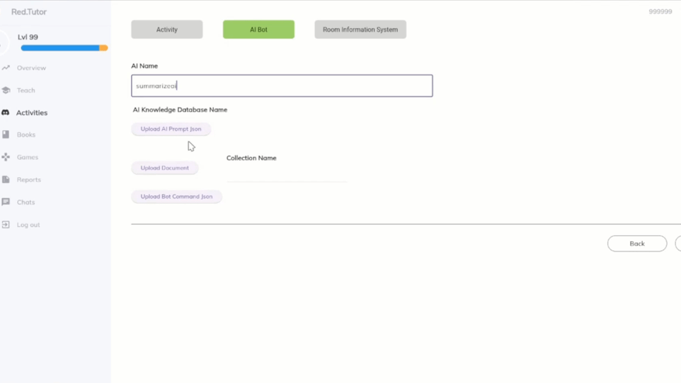Click the cut-off button right of Back
This screenshot has height=383, width=681.
pos(678,244)
